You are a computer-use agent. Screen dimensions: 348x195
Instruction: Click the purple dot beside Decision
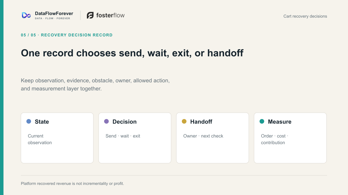(106, 121)
